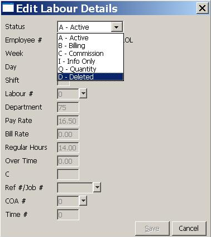The image size is (211, 237).
Task: Open the COA # dropdown arrow
Action: (83, 201)
